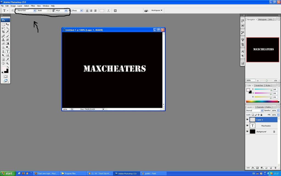Select the Gradient tool
The height and width of the screenshot is (176, 281).
pyautogui.click(x=7, y=43)
